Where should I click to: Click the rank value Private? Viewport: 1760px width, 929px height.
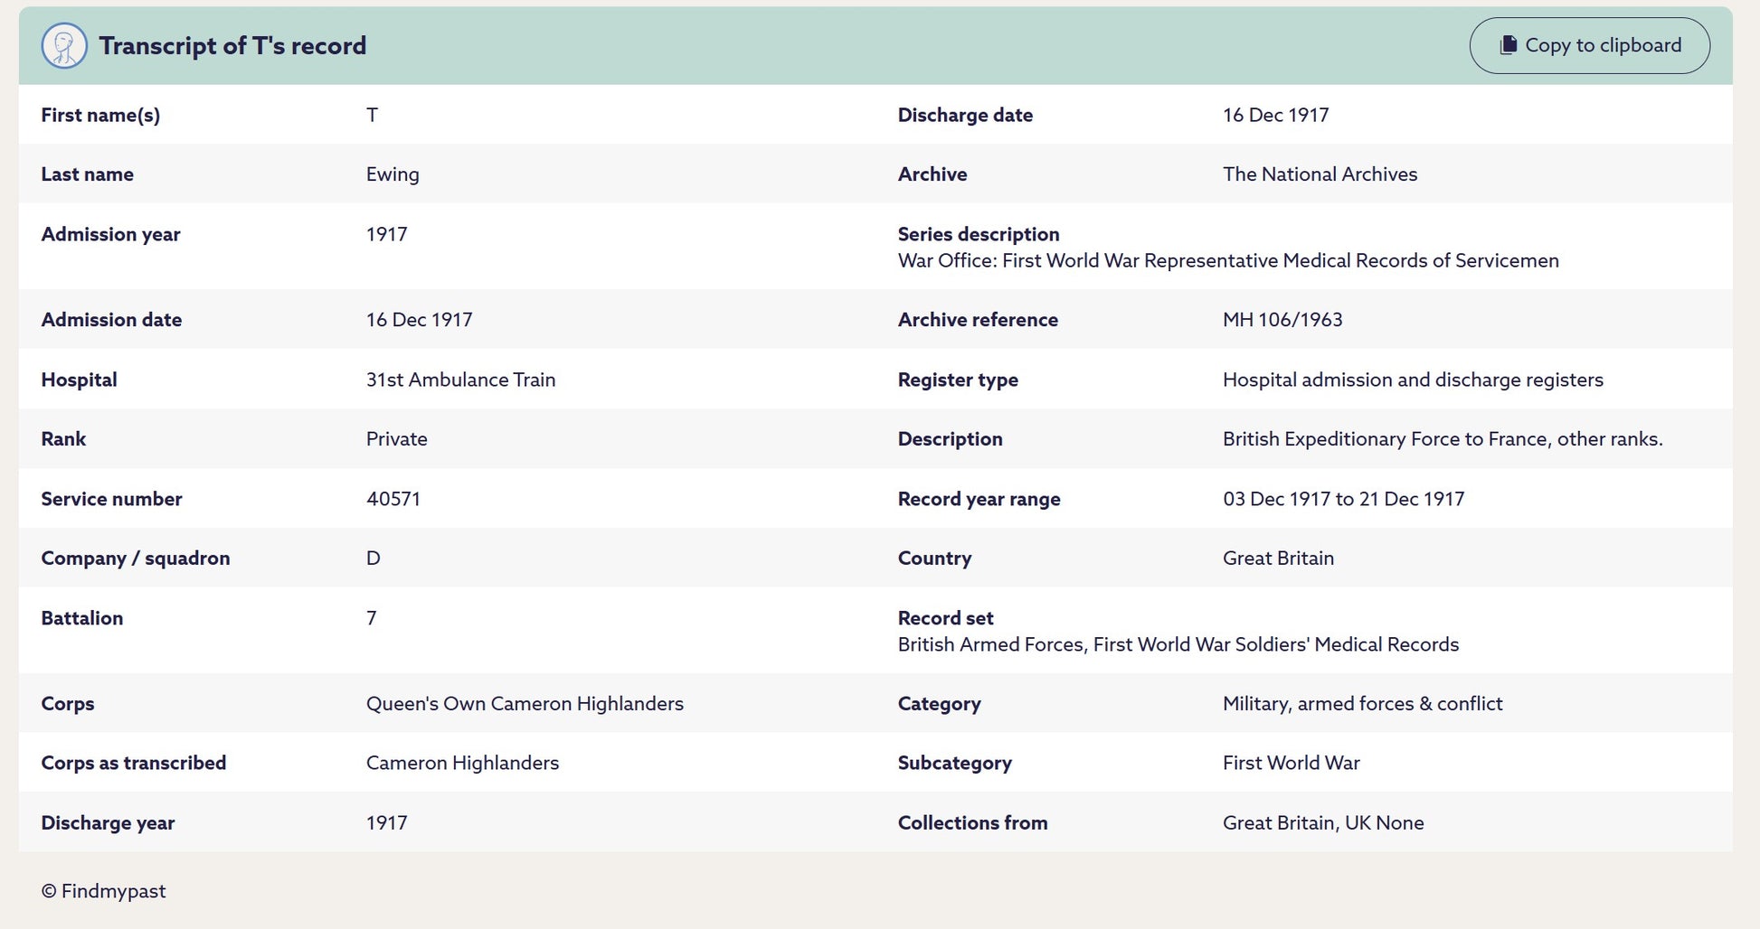[x=396, y=439]
